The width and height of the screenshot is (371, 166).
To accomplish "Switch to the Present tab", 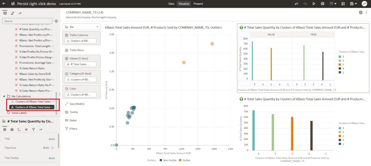I will [198, 4].
